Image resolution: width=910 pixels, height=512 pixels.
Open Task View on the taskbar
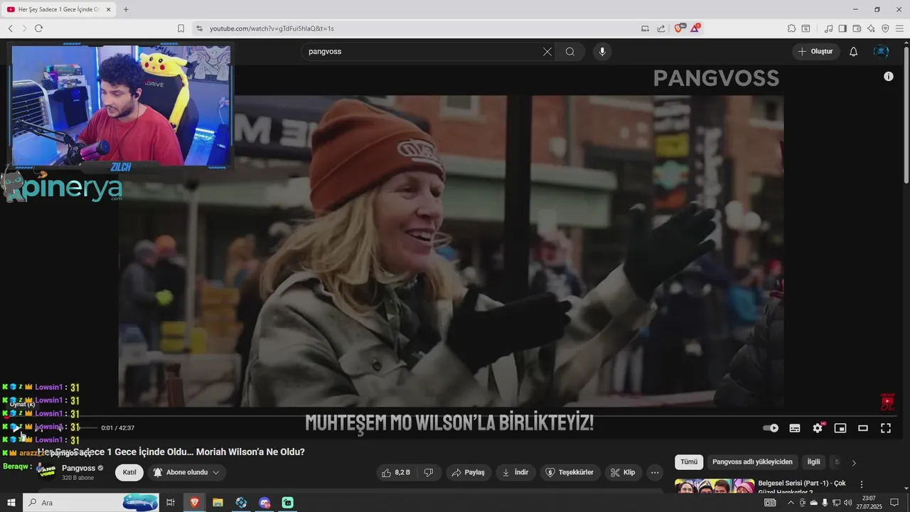[x=171, y=503]
